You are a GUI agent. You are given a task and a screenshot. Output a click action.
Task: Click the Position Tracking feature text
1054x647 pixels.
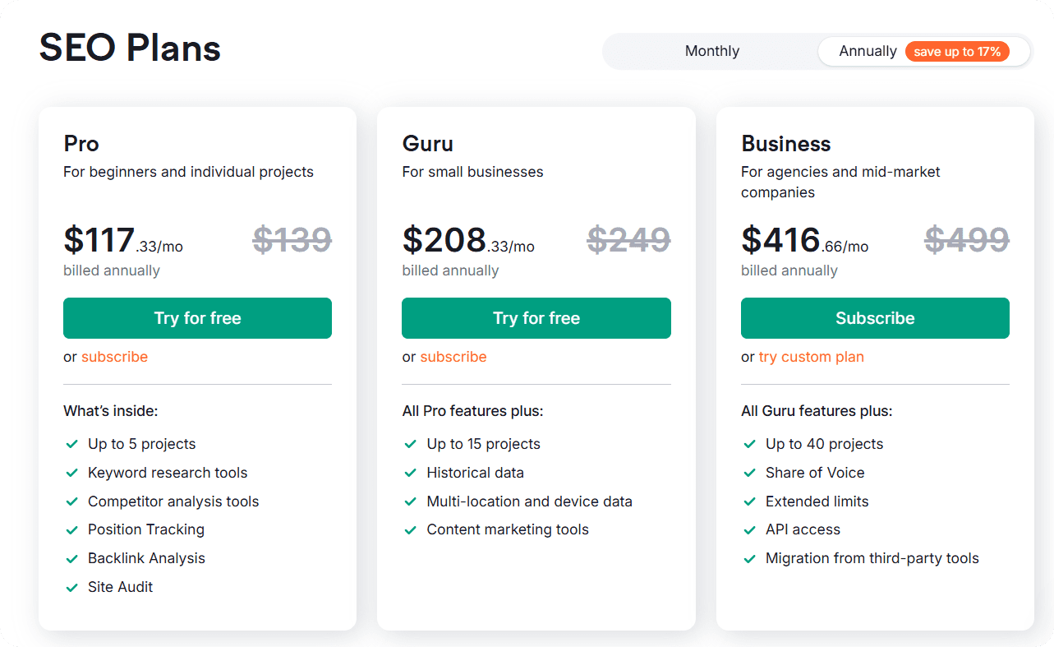coord(146,529)
